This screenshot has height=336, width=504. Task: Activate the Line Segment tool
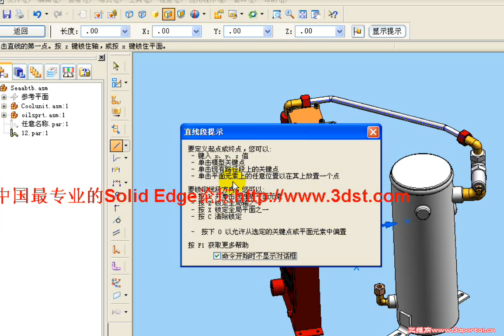[116, 145]
